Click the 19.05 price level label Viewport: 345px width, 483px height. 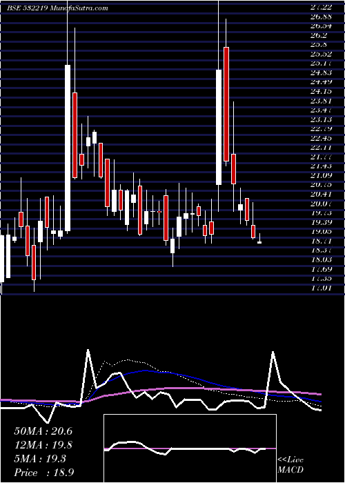[x=321, y=231]
